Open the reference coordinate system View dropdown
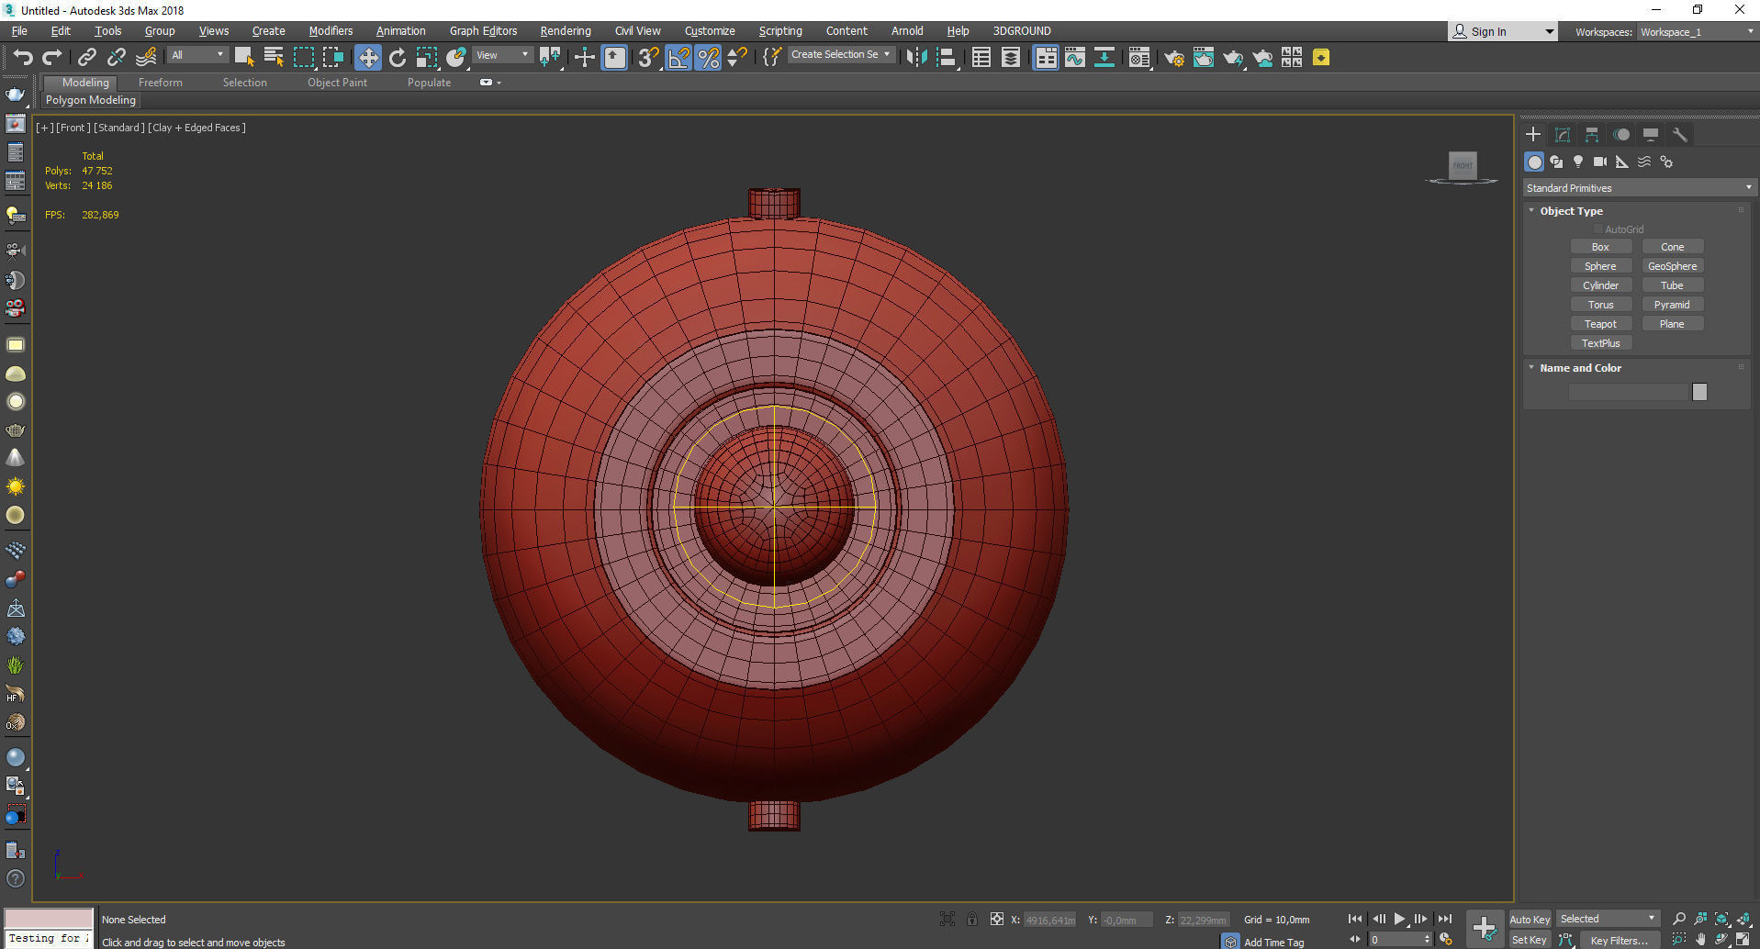This screenshot has width=1760, height=949. (x=502, y=55)
